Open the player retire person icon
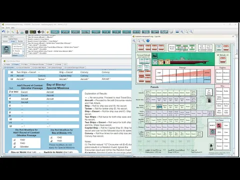This screenshot has width=240, height=180. (17, 32)
